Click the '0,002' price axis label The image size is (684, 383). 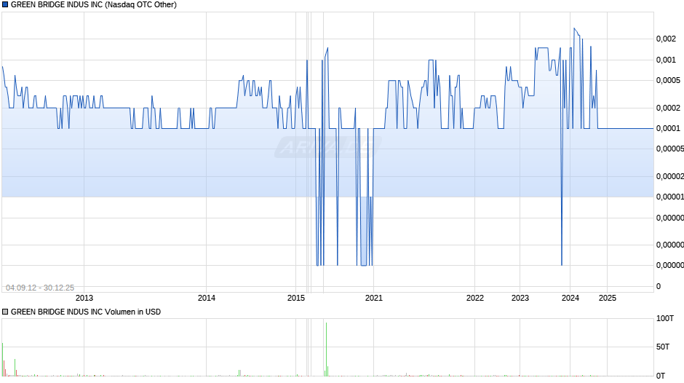[666, 39]
